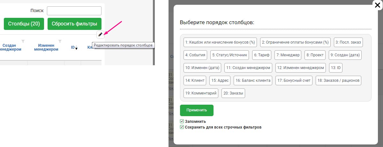
Task: Click inside the Поиск search field
Action: point(74,11)
